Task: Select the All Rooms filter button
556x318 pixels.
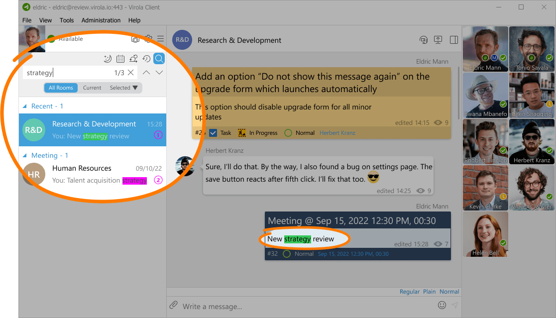Action: coord(60,88)
